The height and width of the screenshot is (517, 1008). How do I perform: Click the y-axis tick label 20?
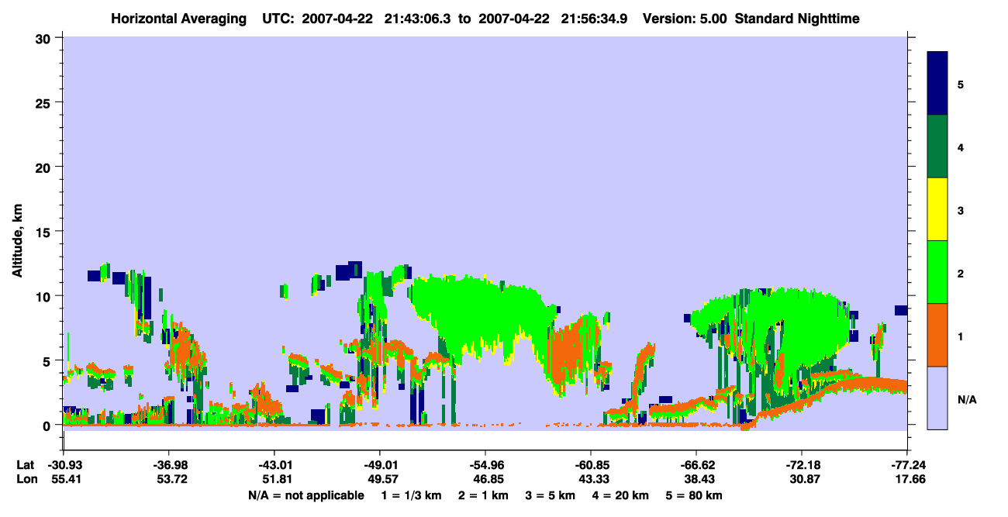(45, 167)
